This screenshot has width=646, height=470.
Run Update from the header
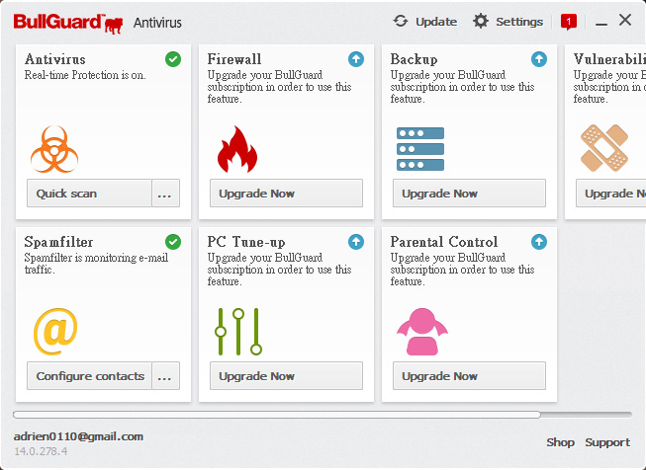click(x=425, y=22)
